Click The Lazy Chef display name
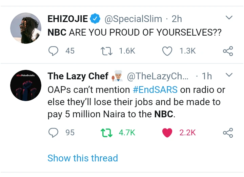This screenshot has height=177, width=244. click(78, 76)
